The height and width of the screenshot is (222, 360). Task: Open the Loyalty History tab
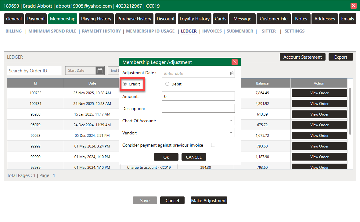click(x=194, y=19)
